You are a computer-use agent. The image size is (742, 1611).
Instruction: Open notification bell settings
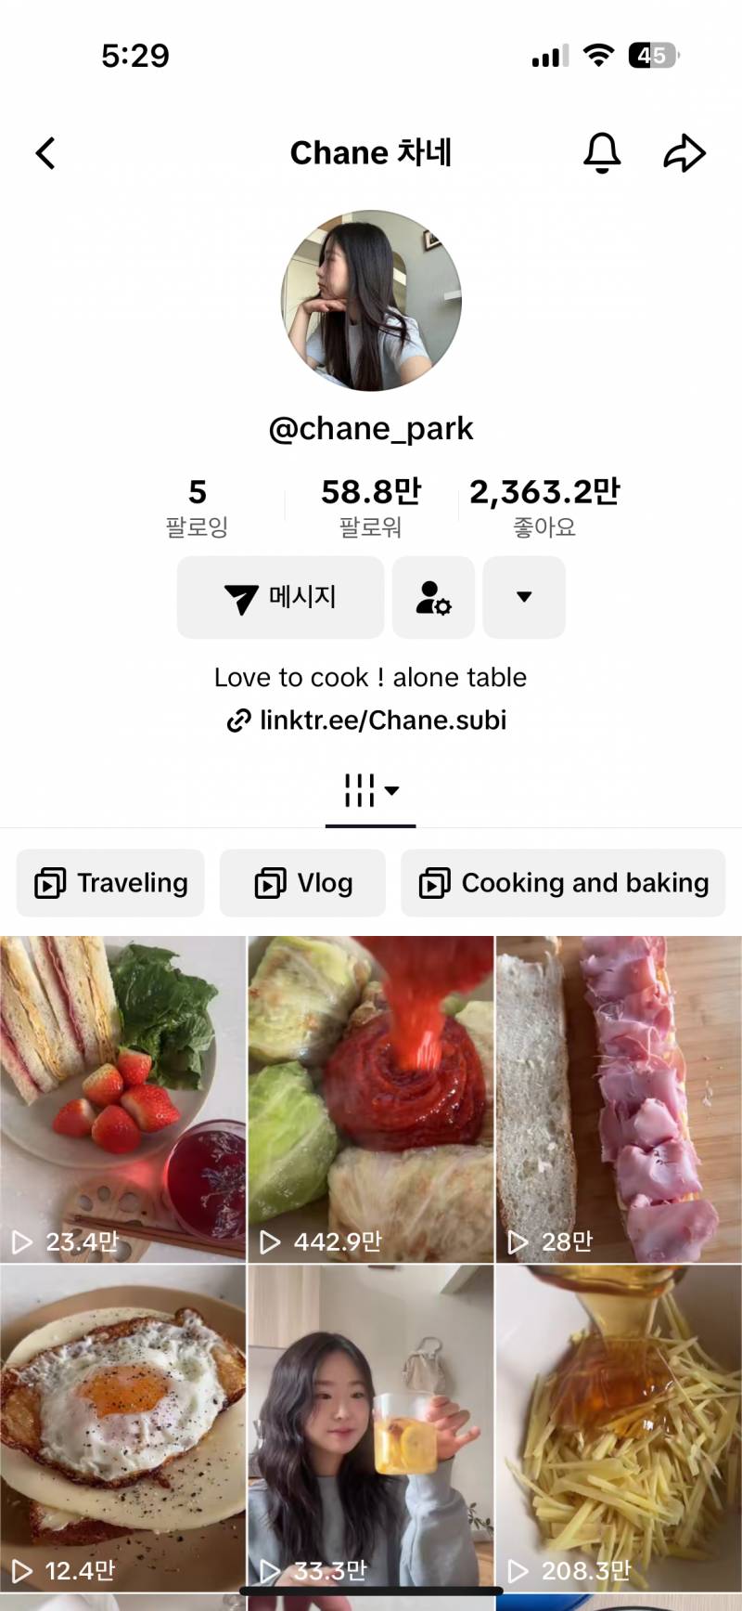tap(601, 153)
